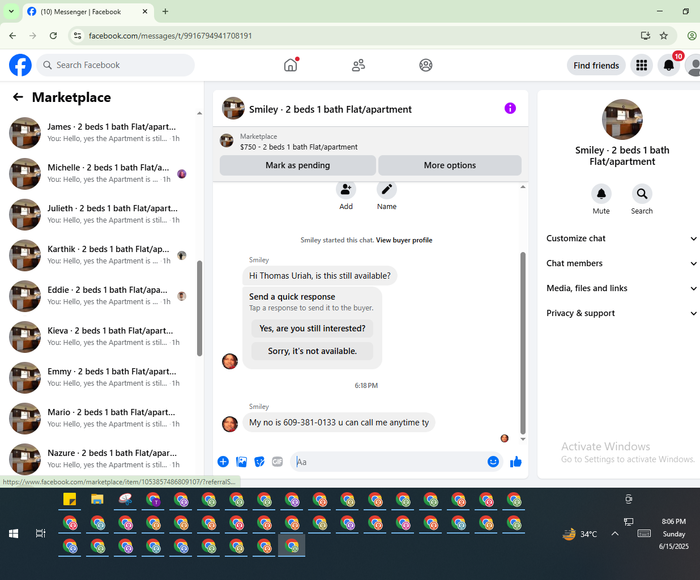Click Mark as pending button

click(298, 165)
